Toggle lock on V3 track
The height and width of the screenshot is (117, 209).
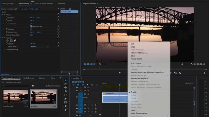tap(77, 87)
